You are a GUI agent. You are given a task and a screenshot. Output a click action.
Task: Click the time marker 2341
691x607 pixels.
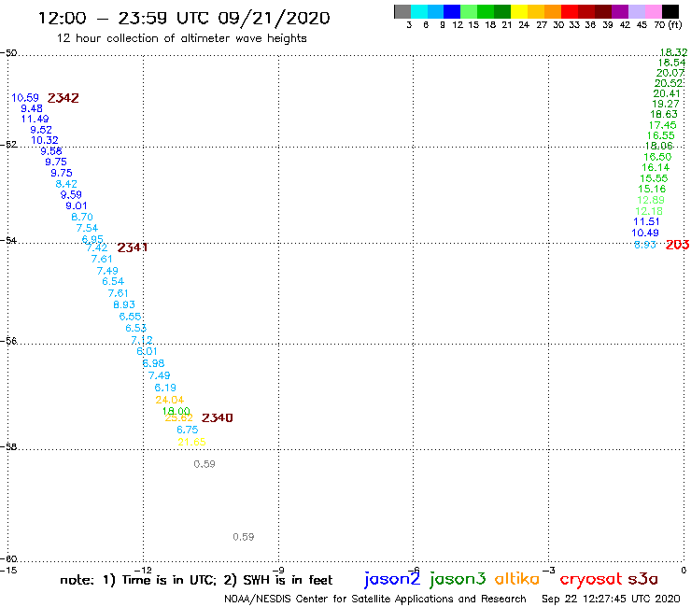tap(133, 247)
